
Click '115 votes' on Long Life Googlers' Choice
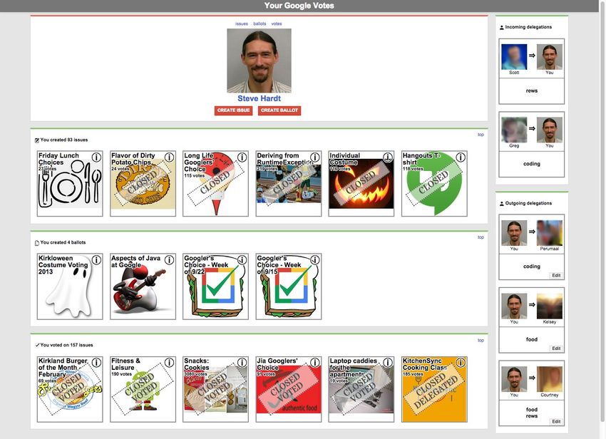(x=195, y=175)
